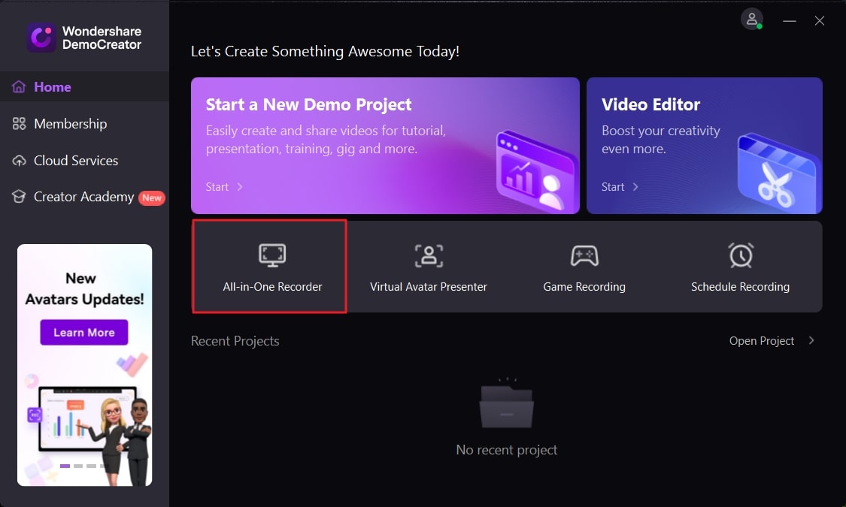Viewport: 846px width, 507px height.
Task: Open the Start a New Demo Project card
Action: pyautogui.click(x=385, y=146)
